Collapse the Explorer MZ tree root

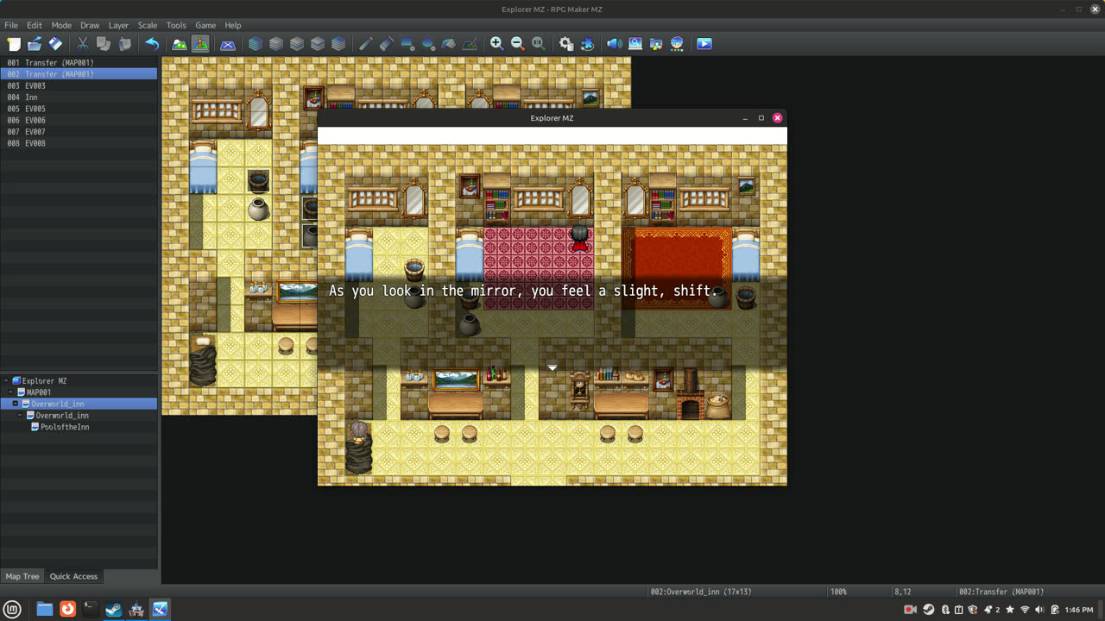click(x=6, y=380)
